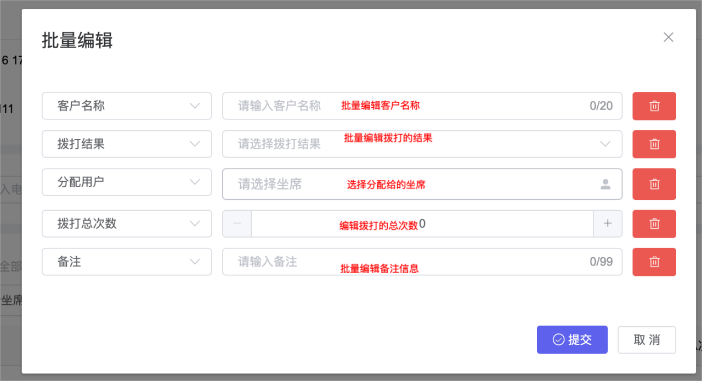The image size is (702, 381).
Task: Open the 备注 field type dropdown
Action: (x=127, y=262)
